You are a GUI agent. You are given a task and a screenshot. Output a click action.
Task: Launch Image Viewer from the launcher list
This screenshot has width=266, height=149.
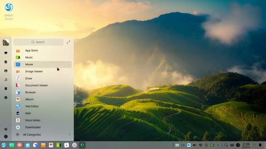coord(42,72)
